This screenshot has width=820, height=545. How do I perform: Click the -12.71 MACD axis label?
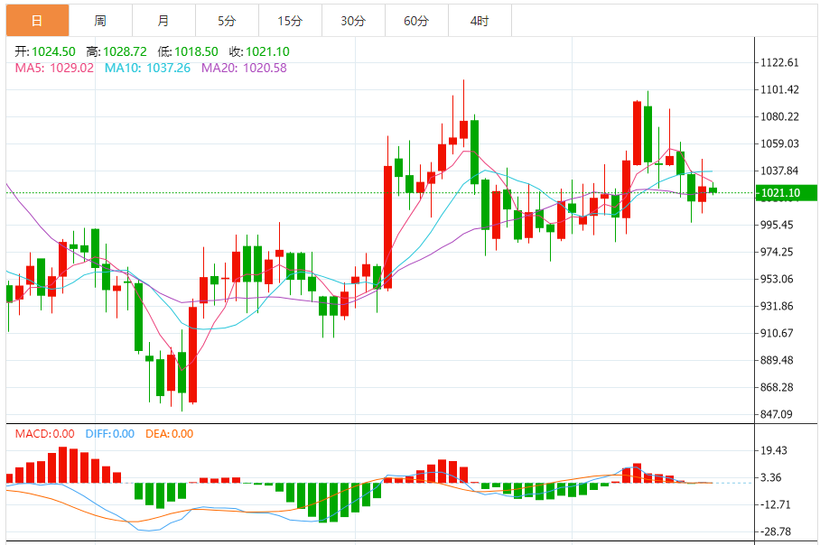[x=776, y=504]
